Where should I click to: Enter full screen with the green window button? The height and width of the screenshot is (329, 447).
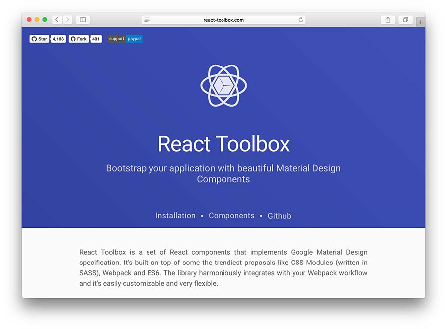(x=45, y=20)
